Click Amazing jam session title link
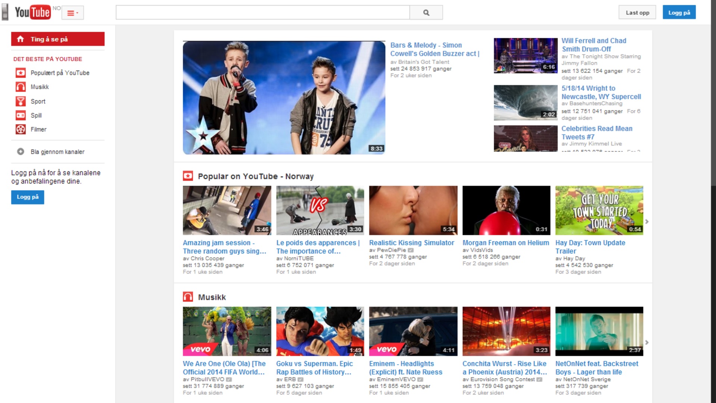The height and width of the screenshot is (403, 716). (224, 247)
